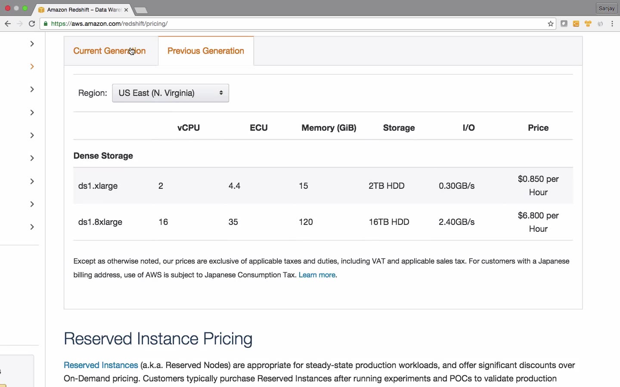Screen dimensions: 620x387
Task: Click the green padlock security icon
Action: click(46, 24)
